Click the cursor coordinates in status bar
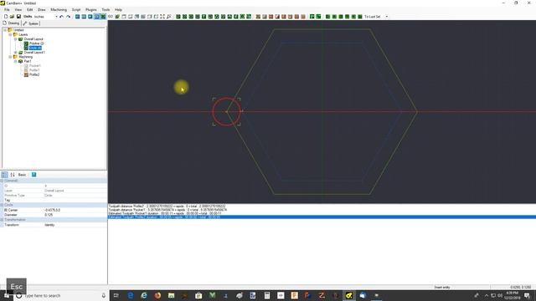536x301 pixels. coord(521,288)
